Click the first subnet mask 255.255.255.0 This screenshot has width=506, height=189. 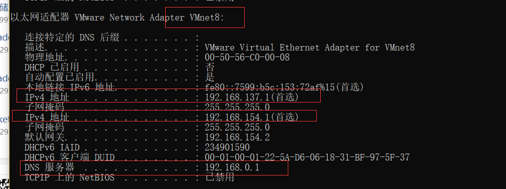237,107
